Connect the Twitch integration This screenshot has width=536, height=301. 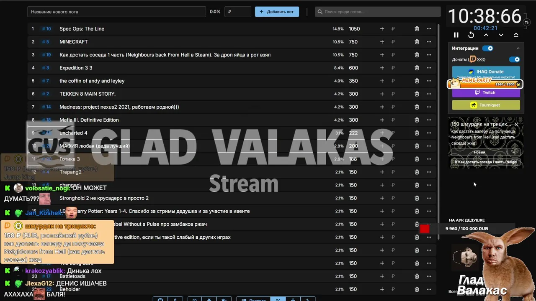pyautogui.click(x=486, y=93)
